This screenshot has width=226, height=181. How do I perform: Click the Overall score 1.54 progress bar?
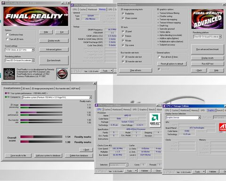(41, 137)
